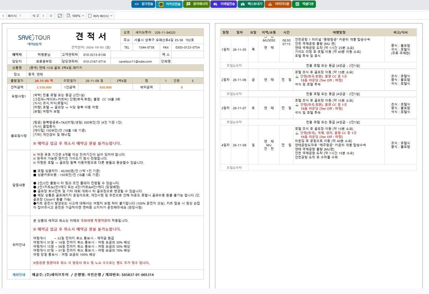This screenshot has height=294, width=429.
Task: Click the page number input field
Action: coord(25,16)
